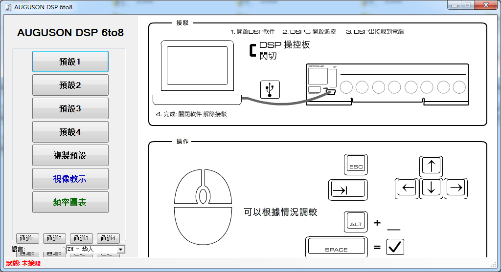Click the Tab key icon
This screenshot has height=272, width=501.
point(348,190)
